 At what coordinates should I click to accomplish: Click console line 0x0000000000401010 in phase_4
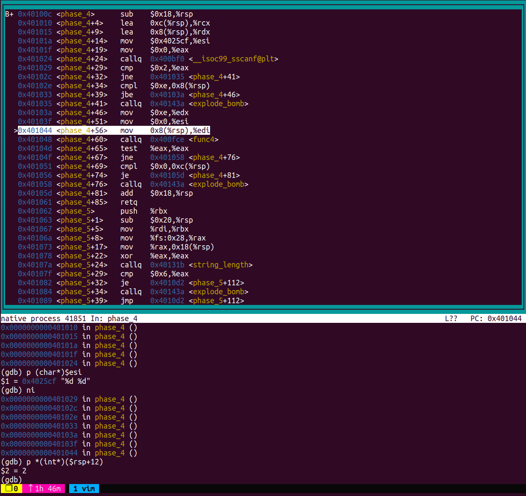(x=69, y=328)
